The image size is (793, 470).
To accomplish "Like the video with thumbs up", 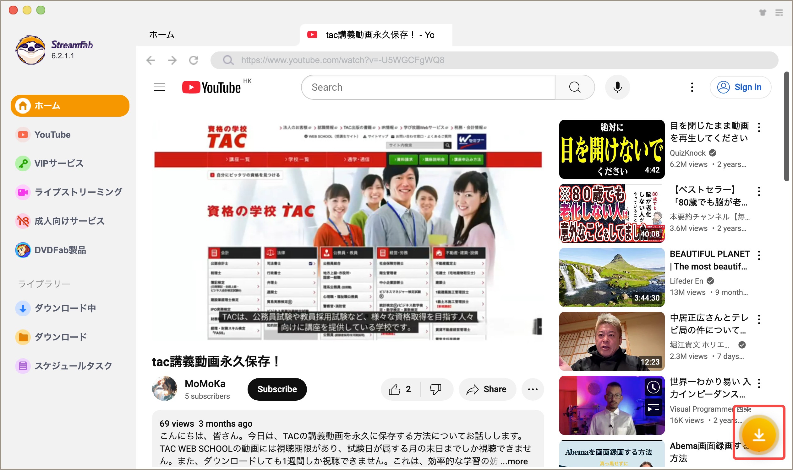I will tap(400, 389).
